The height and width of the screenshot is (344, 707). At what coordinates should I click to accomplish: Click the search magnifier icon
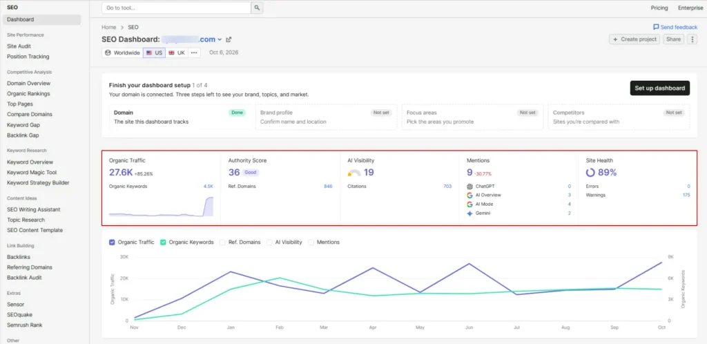coord(257,8)
